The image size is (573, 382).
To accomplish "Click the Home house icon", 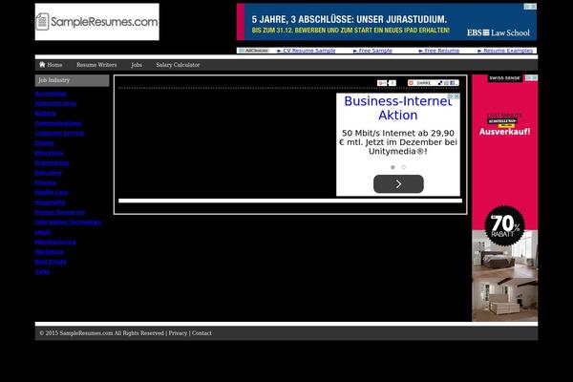I will 42,64.
